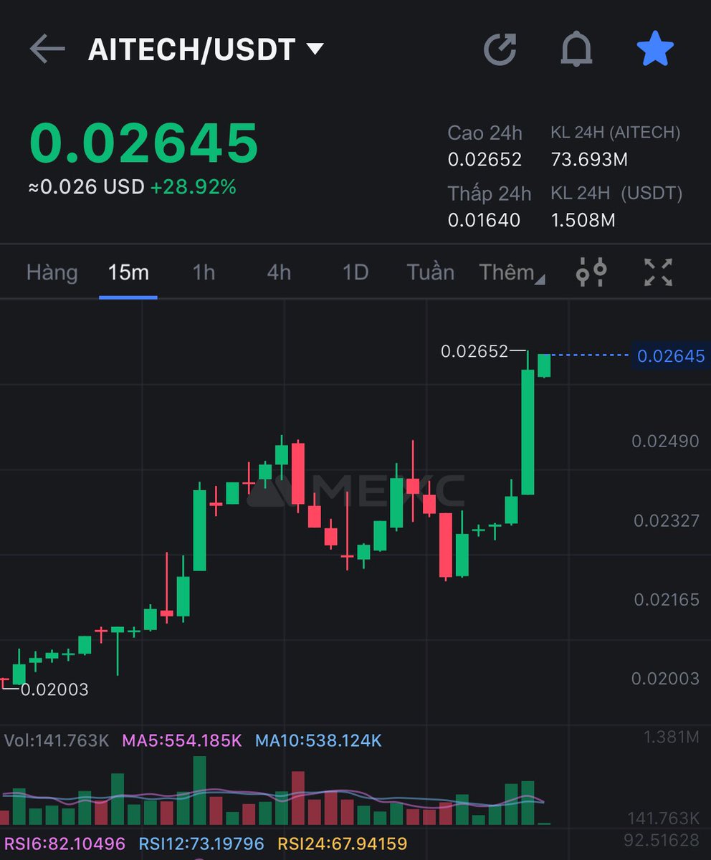Tap the RSI24:67.94159 label

tap(343, 844)
